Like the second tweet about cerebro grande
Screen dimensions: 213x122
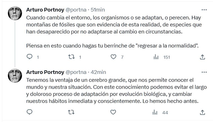point(114,113)
